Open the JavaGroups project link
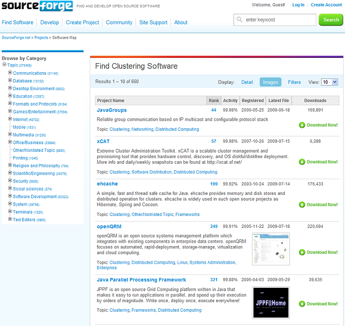 pos(112,110)
